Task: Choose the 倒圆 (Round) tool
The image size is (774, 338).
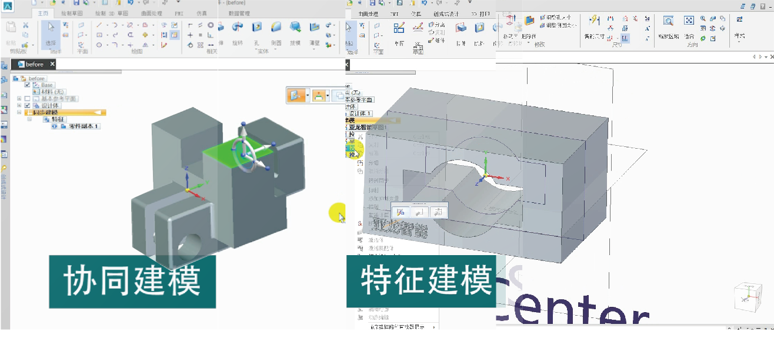Action: click(x=276, y=28)
